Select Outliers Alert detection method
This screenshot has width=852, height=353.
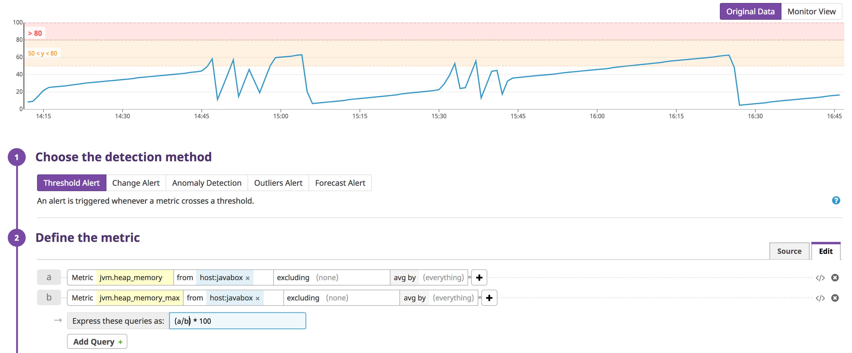click(278, 182)
